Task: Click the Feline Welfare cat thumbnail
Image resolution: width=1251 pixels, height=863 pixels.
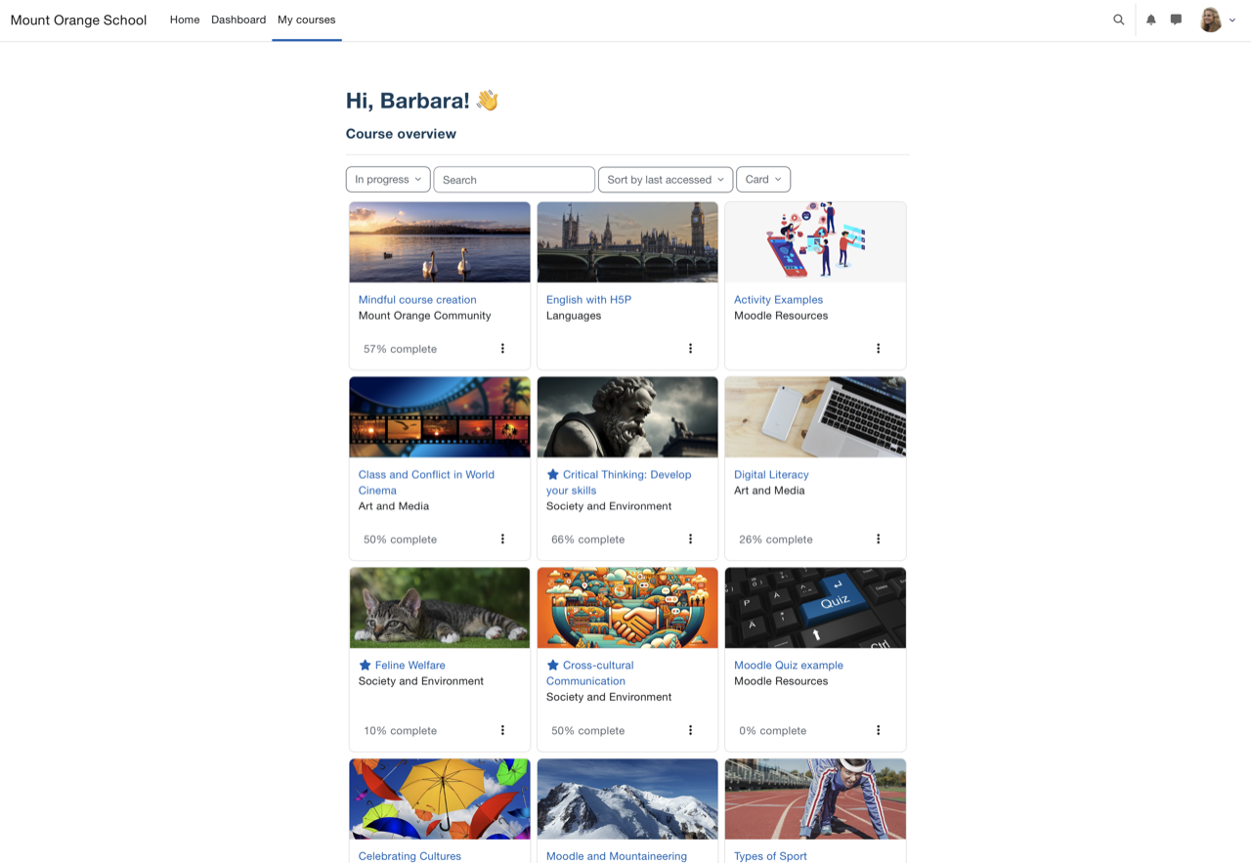Action: pos(440,608)
